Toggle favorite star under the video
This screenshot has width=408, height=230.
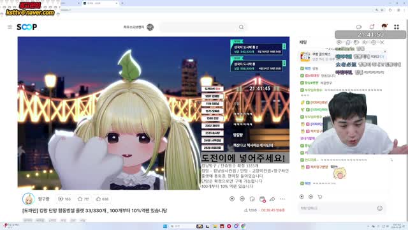click(80, 199)
